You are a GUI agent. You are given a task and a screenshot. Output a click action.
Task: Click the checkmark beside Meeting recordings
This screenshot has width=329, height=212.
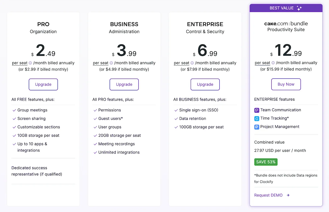point(95,144)
